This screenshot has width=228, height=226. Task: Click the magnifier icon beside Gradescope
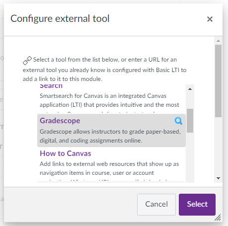click(x=178, y=121)
